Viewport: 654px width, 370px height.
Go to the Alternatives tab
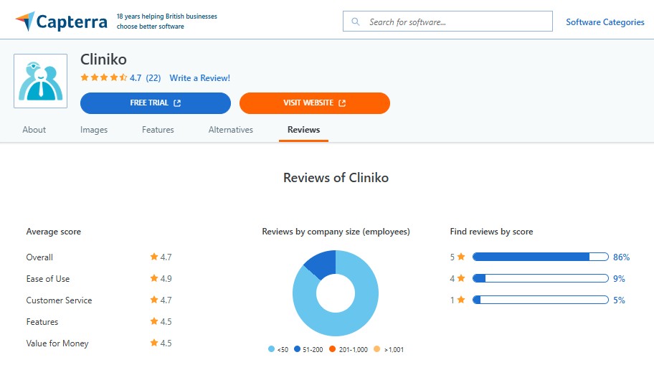tap(231, 130)
